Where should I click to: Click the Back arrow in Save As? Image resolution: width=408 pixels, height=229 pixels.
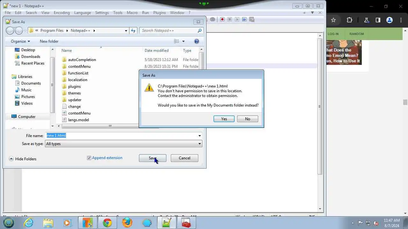coord(10,31)
